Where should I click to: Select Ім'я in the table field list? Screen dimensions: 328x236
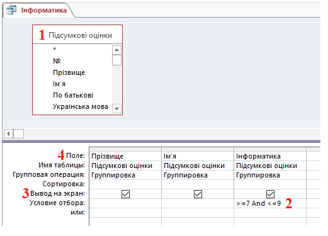click(59, 84)
